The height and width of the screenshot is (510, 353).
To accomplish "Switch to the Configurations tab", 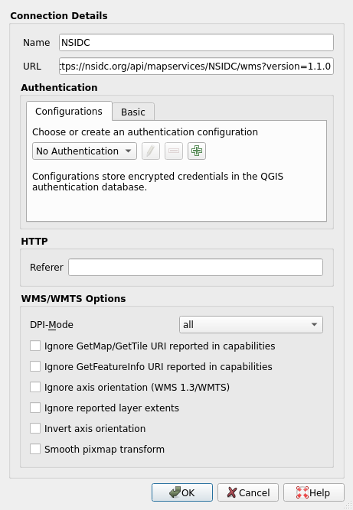I will (69, 111).
